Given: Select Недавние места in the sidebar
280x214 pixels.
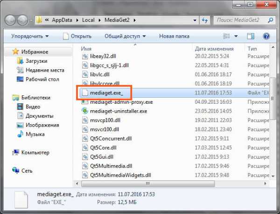Looking at the screenshot, I should click(x=45, y=70).
